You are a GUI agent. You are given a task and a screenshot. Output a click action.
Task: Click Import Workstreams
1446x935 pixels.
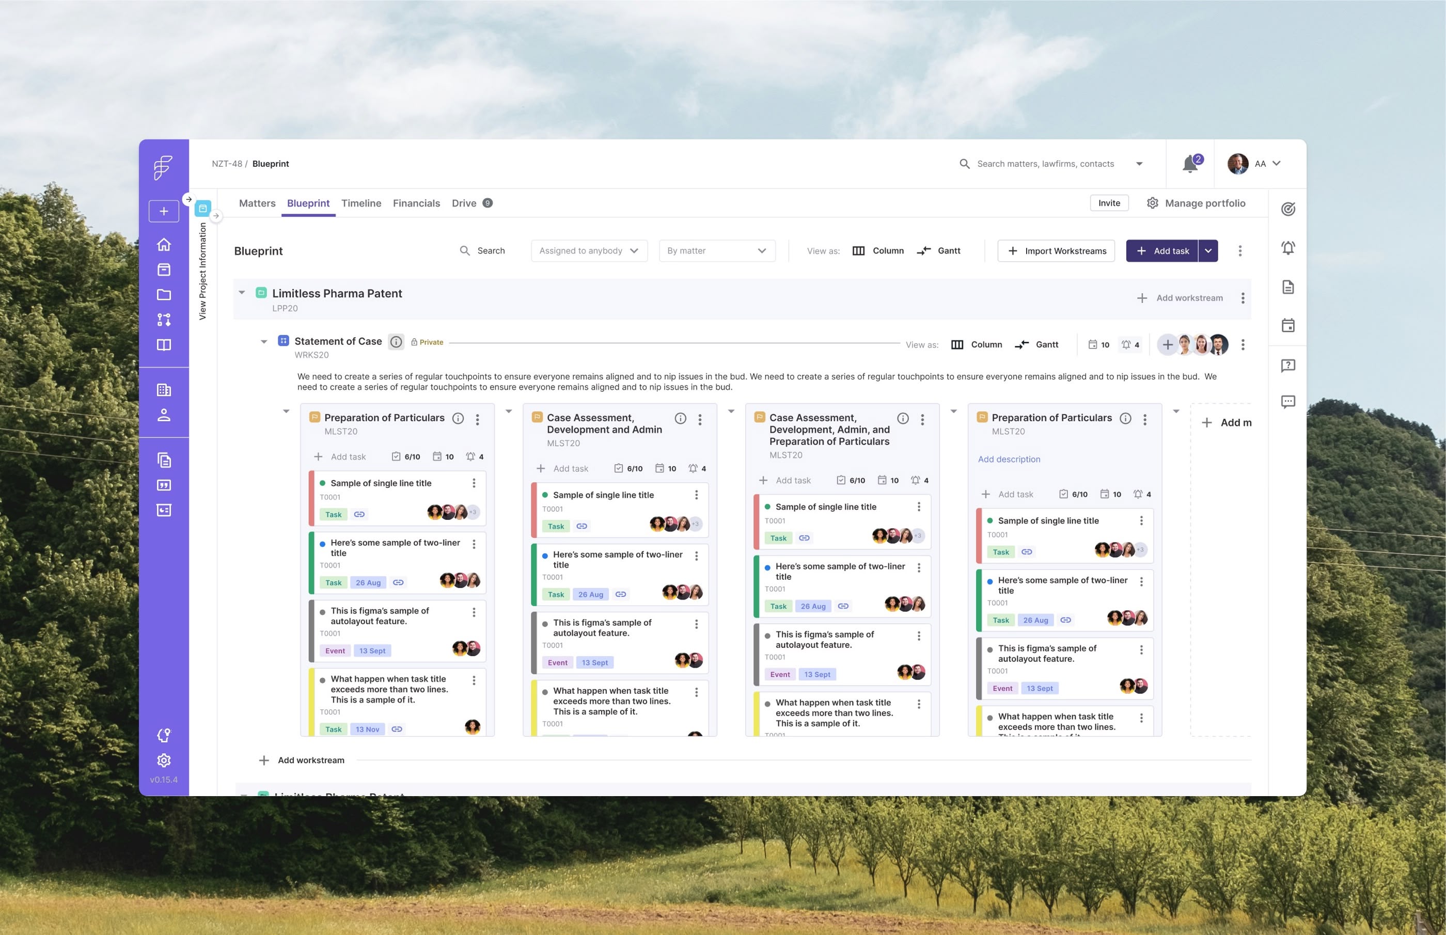(x=1056, y=251)
